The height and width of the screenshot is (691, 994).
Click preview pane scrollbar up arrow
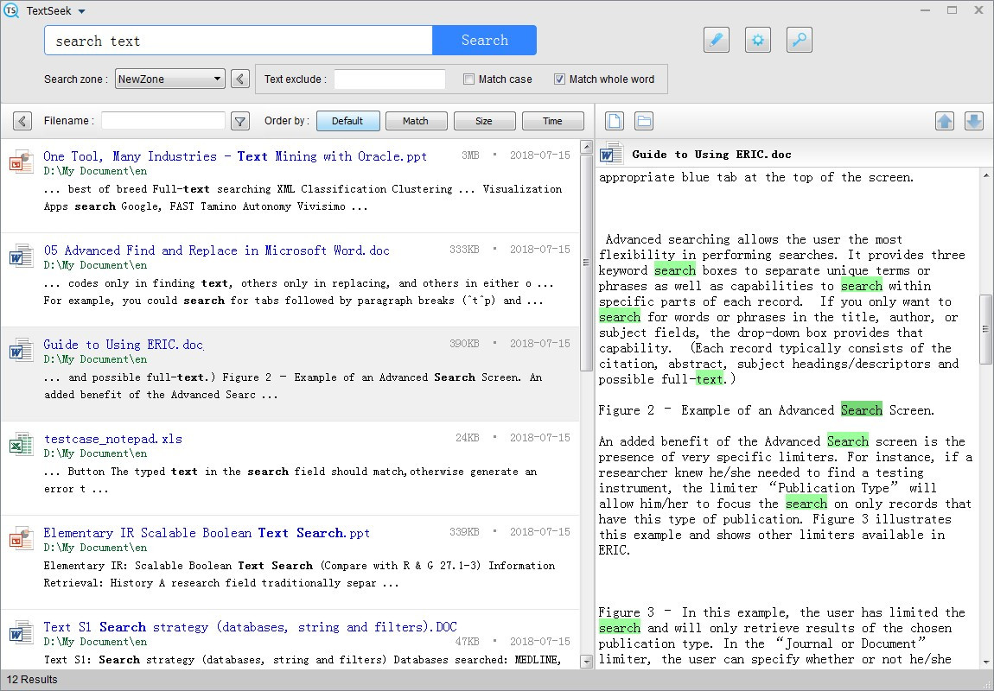click(x=985, y=174)
